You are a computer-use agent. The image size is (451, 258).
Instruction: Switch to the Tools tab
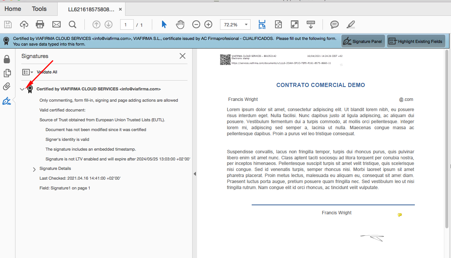pyautogui.click(x=39, y=9)
